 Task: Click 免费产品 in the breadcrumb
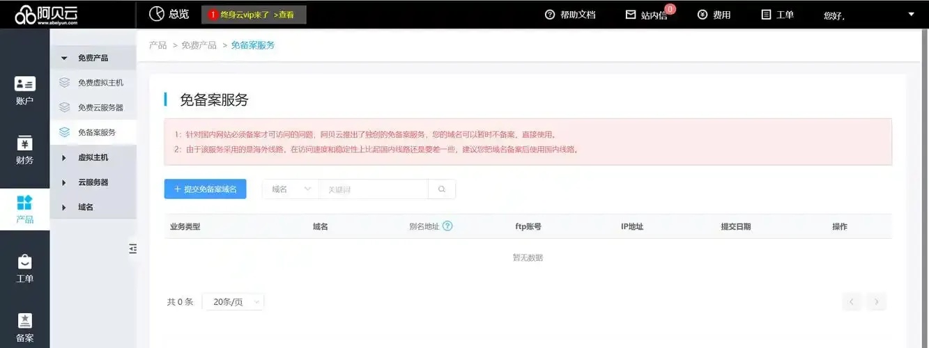pos(199,45)
